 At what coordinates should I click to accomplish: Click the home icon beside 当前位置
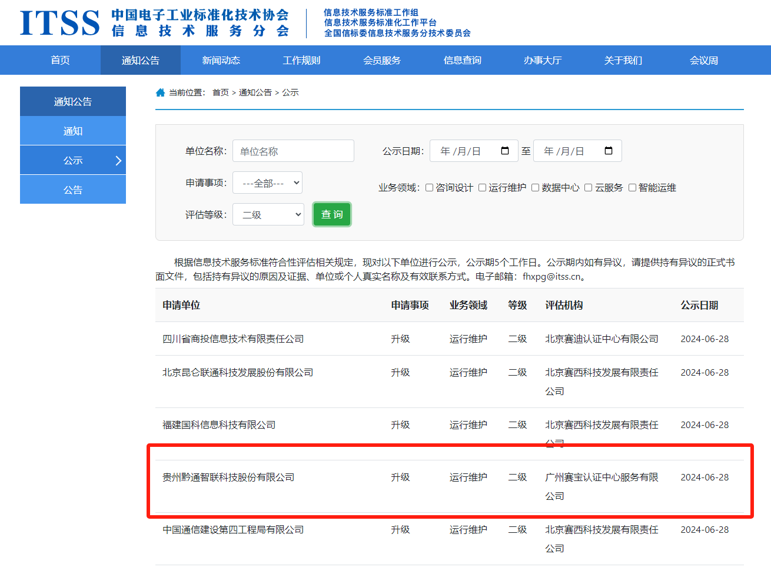point(160,92)
